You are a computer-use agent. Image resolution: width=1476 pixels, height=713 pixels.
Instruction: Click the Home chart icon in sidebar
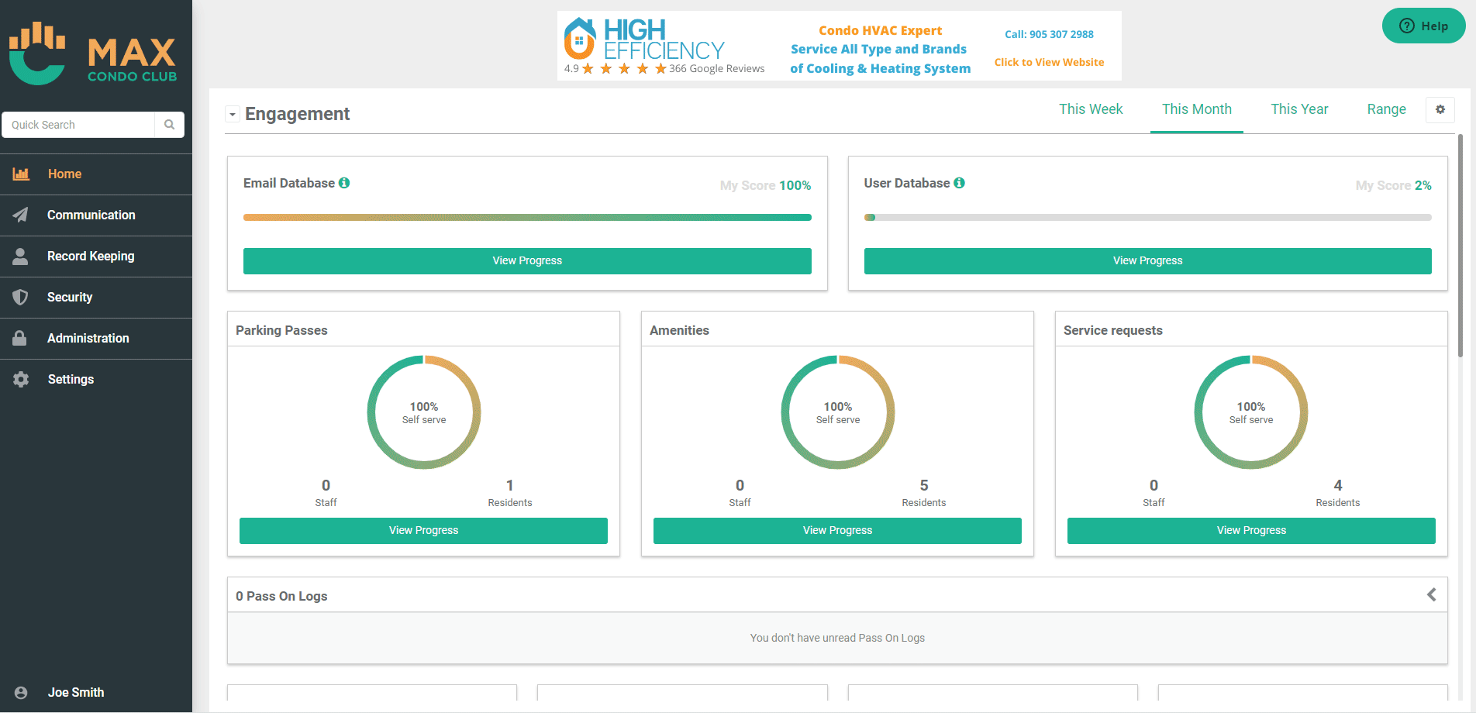point(21,174)
